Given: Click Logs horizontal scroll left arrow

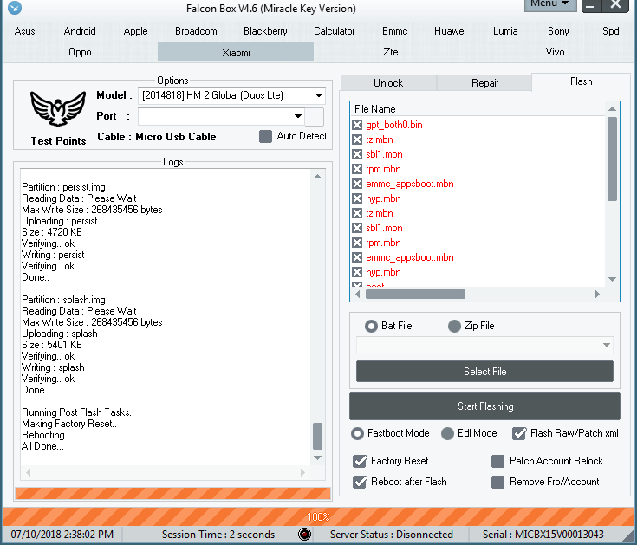Looking at the screenshot, I should pyautogui.click(x=28, y=472).
